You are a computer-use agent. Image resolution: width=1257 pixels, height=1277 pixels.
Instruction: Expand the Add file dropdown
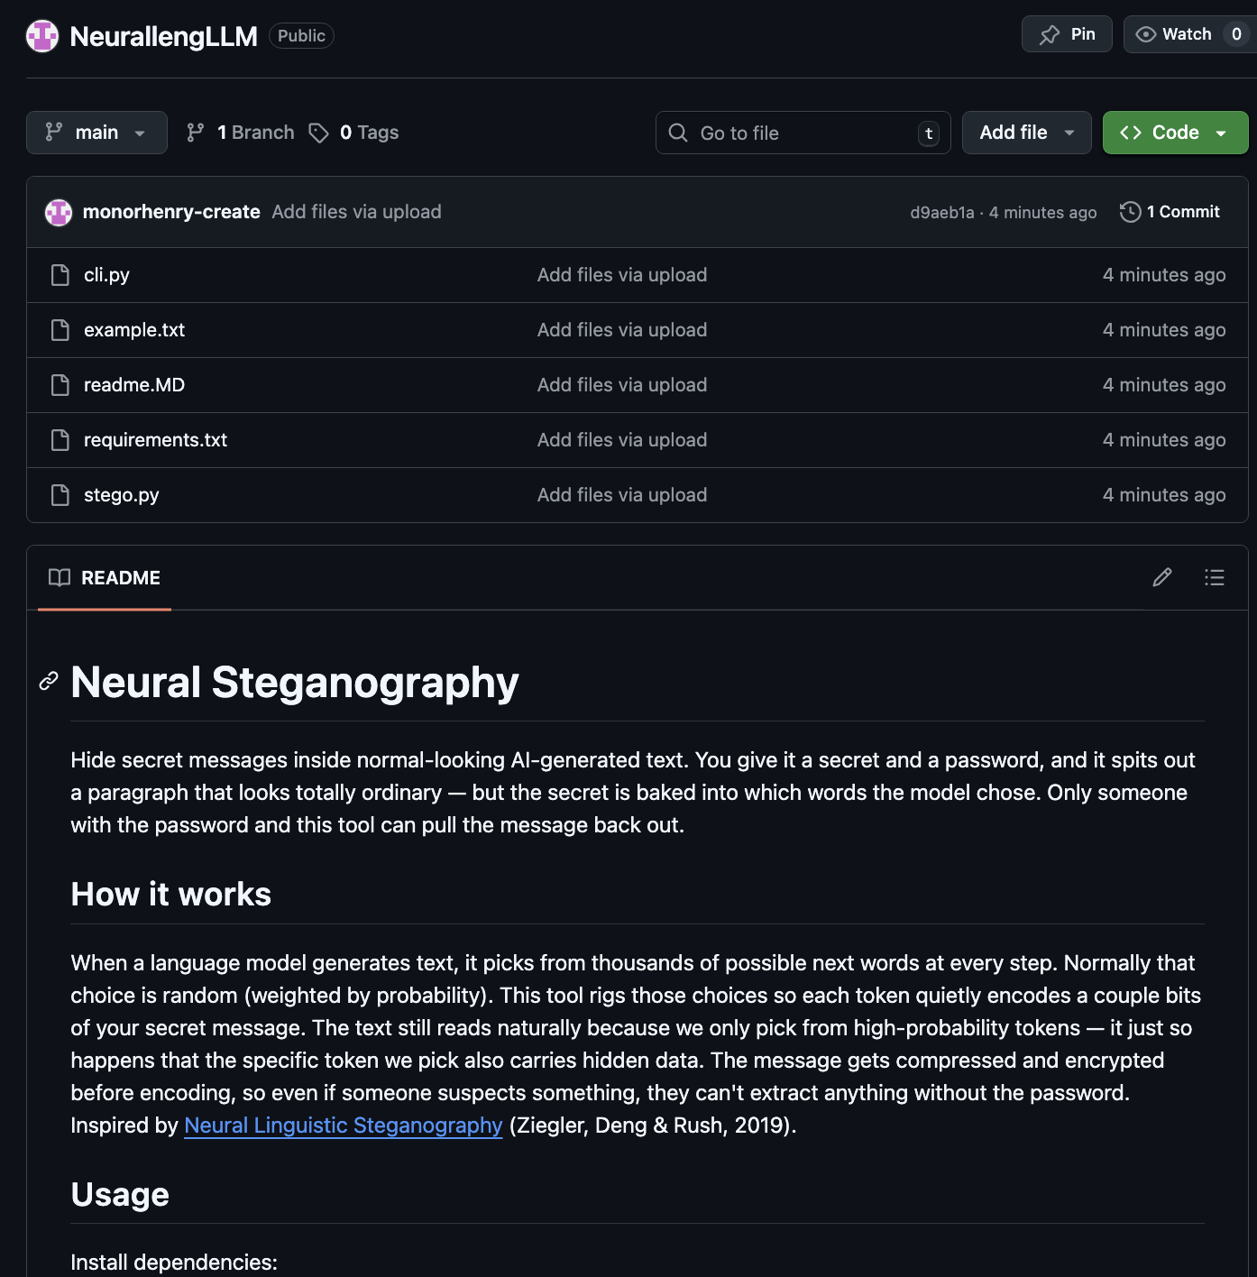coord(1026,133)
